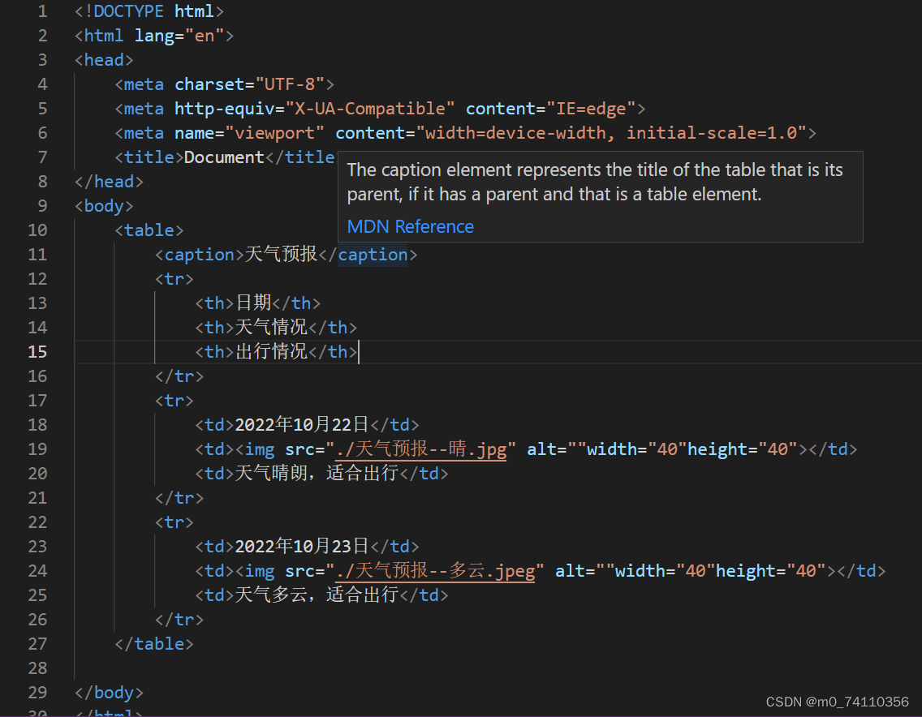
Task: Click the hover tooltip description text
Action: 594,182
